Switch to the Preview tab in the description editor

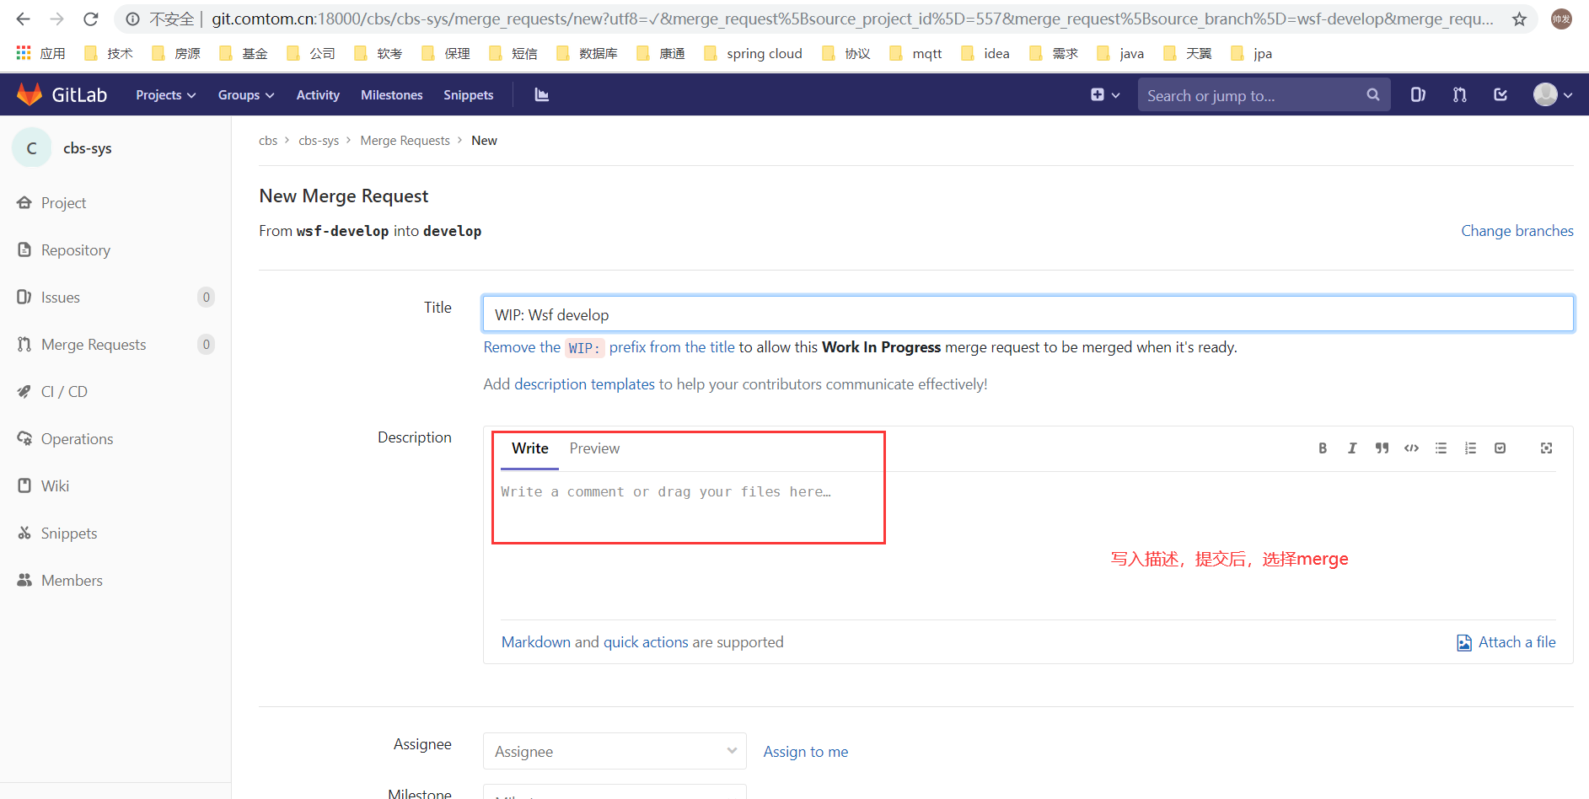coord(594,448)
